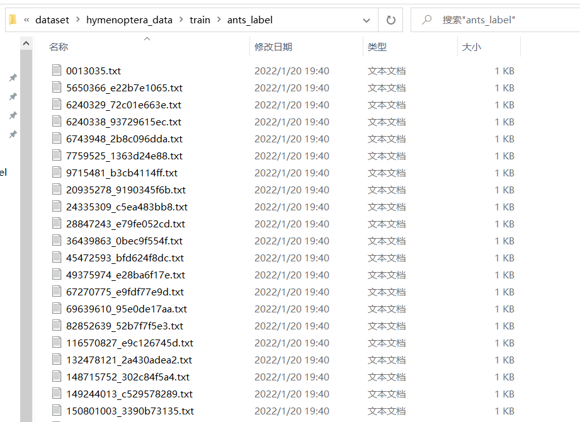Click text document icon of 0013035.txt
Viewport: 580px width, 422px height.
click(x=57, y=70)
